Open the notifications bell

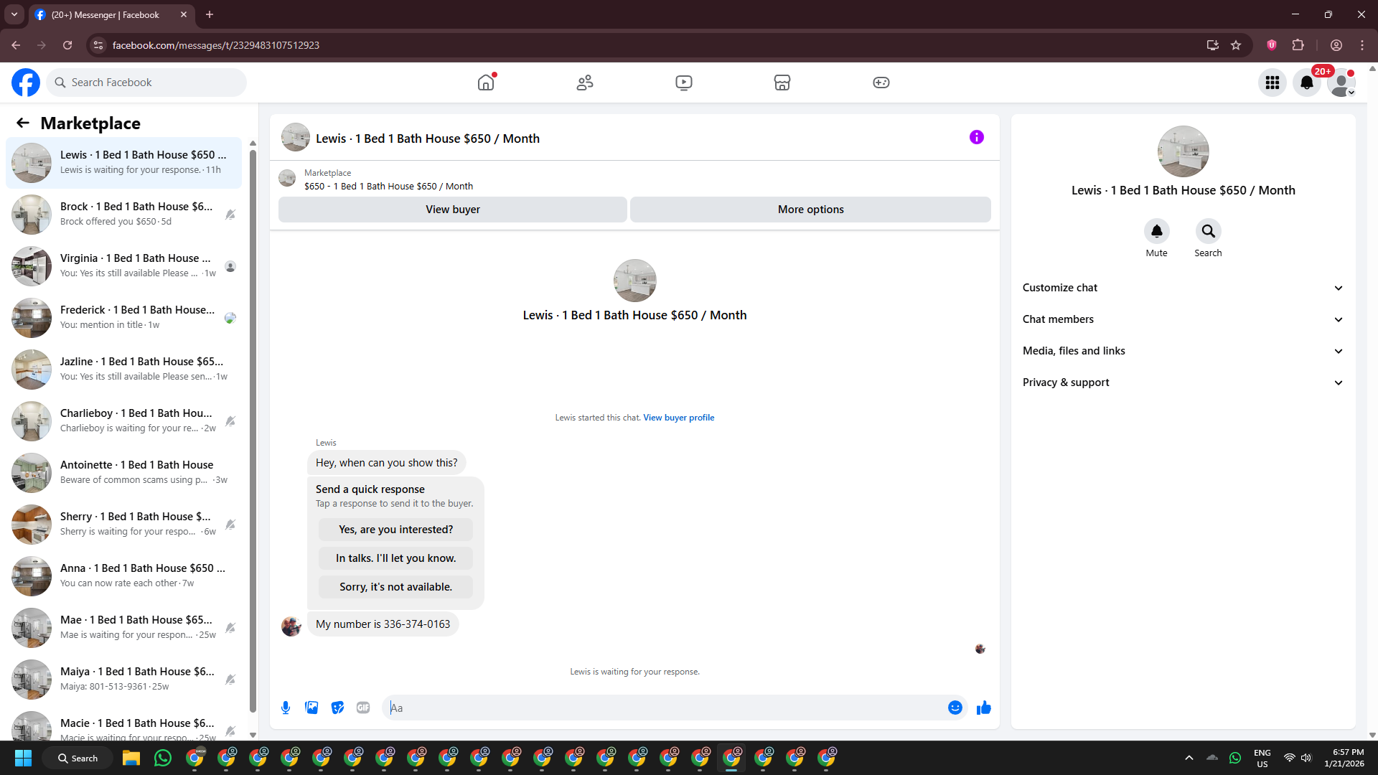coord(1306,83)
